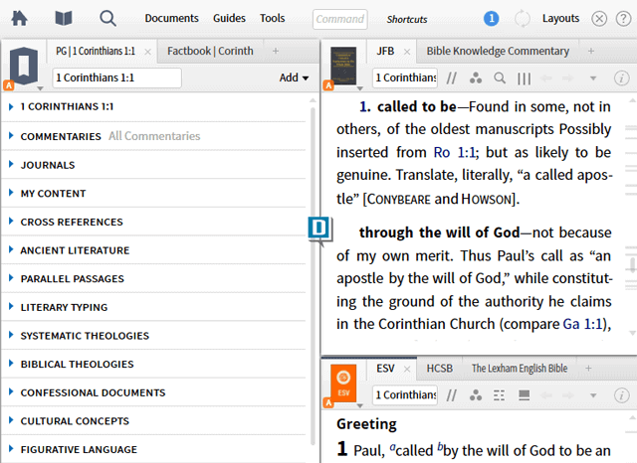Open visual filters in JFB panel
This screenshot has width=637, height=463.
click(x=475, y=78)
